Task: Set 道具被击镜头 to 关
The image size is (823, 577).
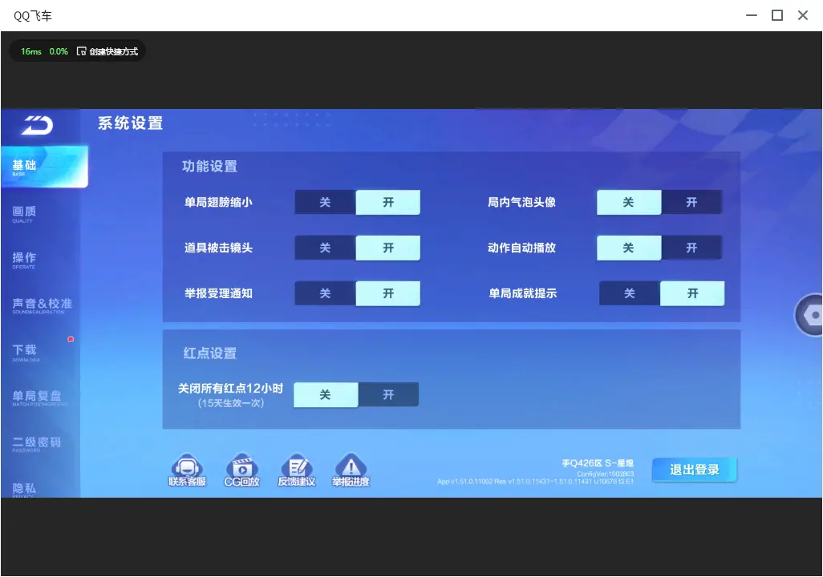Action: click(325, 248)
